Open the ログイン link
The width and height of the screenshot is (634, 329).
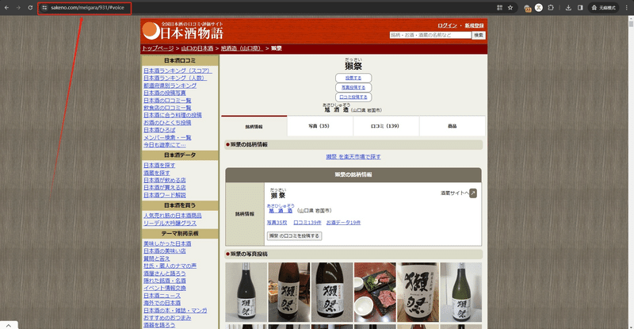point(447,25)
